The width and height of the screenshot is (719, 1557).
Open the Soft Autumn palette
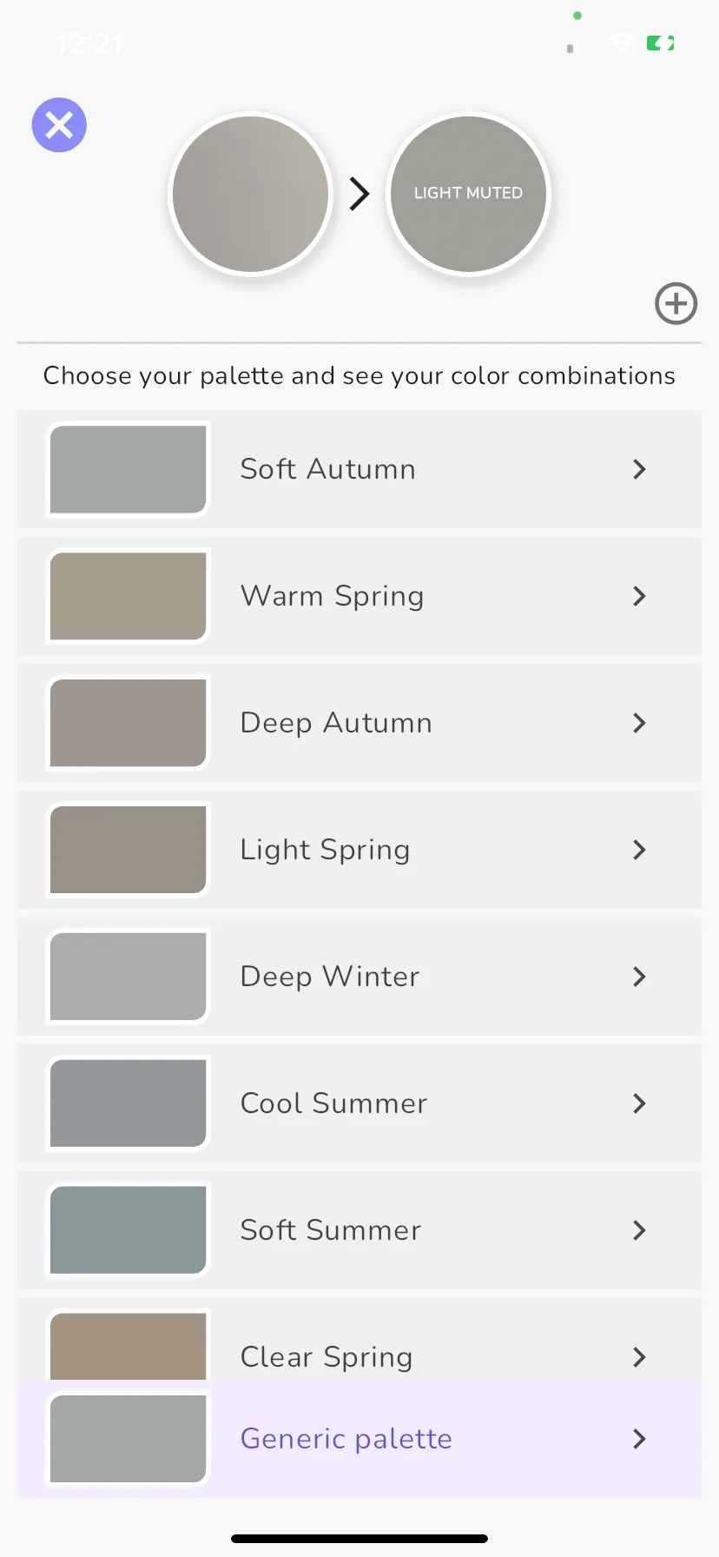pos(359,469)
